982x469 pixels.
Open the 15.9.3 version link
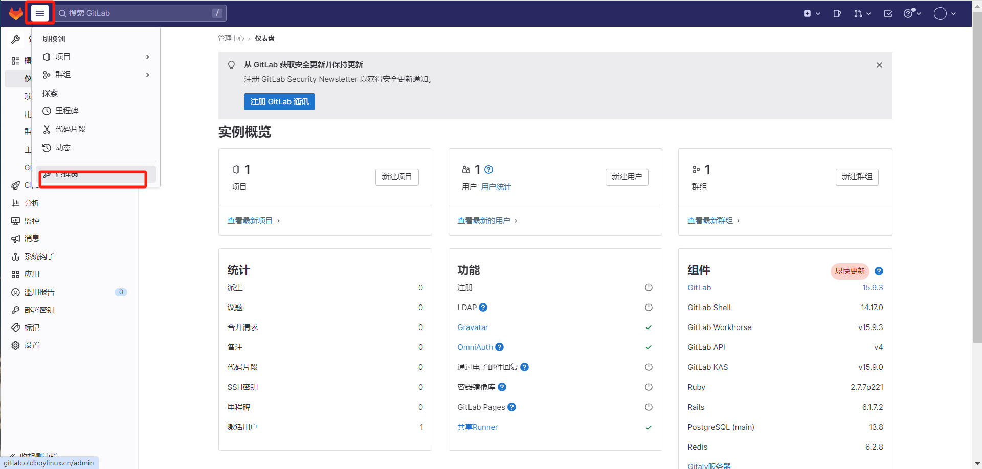(873, 288)
